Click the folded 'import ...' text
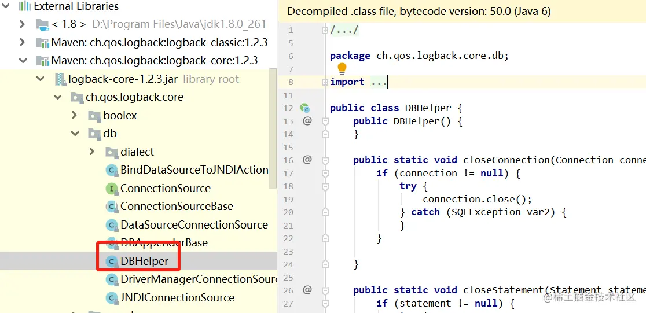The height and width of the screenshot is (313, 646). pos(358,82)
